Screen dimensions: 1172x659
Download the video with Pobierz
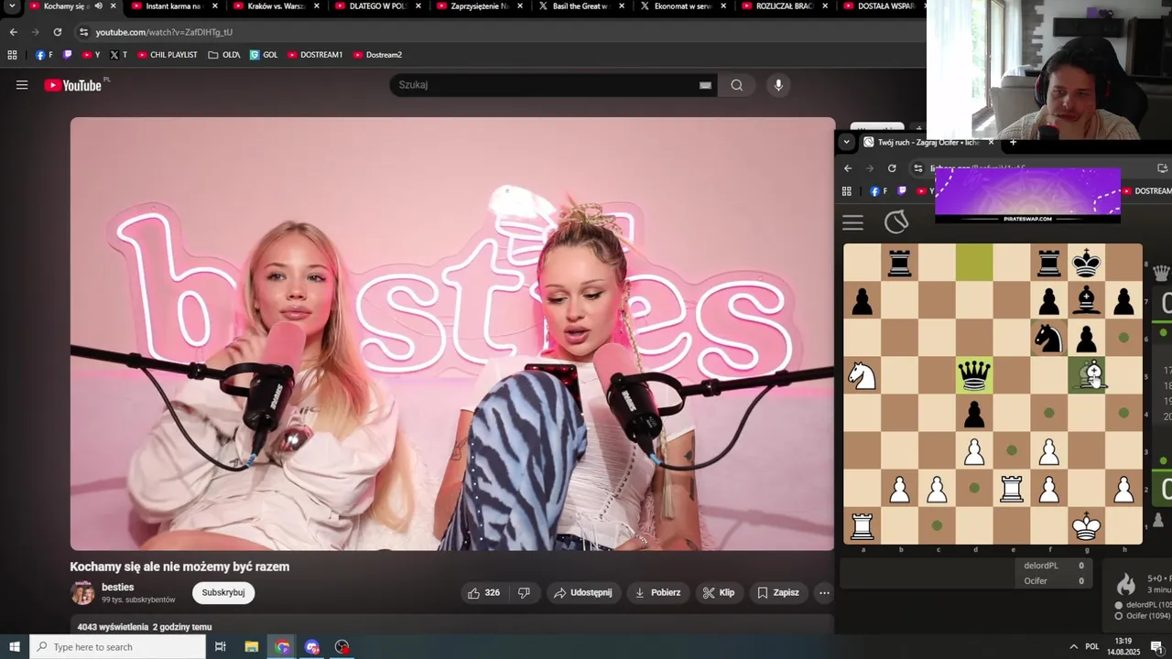pos(658,593)
